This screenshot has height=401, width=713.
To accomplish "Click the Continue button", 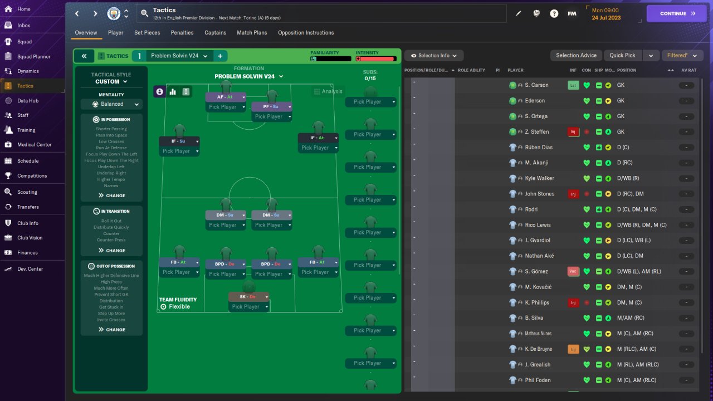I will coord(677,13).
